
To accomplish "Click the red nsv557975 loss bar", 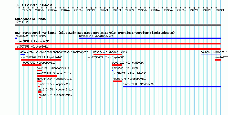I will 108,54.
